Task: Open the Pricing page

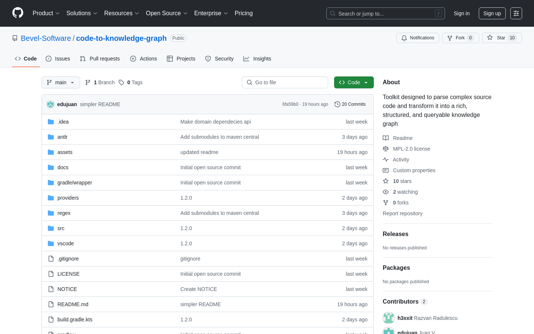Action: [244, 13]
